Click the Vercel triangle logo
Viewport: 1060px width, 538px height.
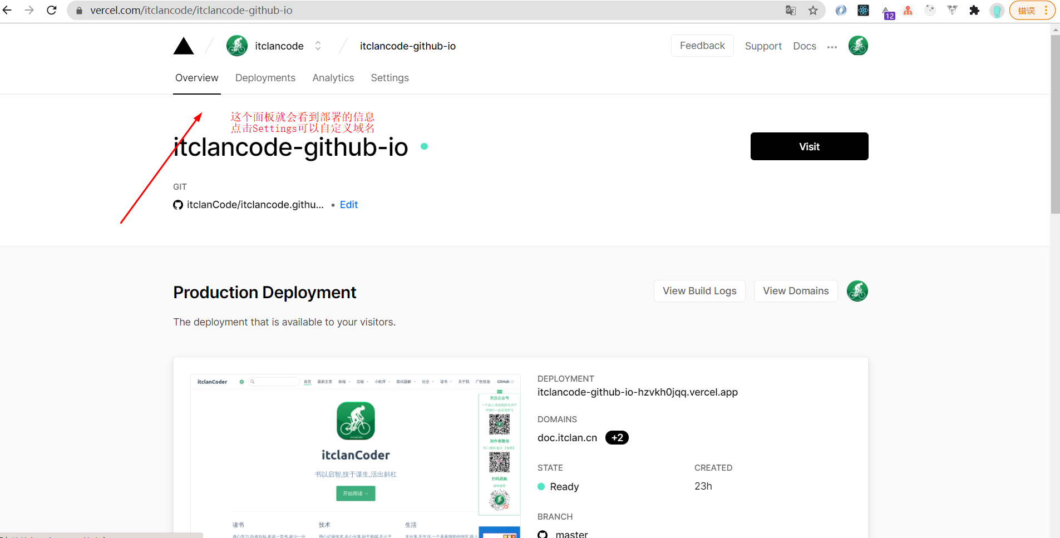click(x=184, y=46)
